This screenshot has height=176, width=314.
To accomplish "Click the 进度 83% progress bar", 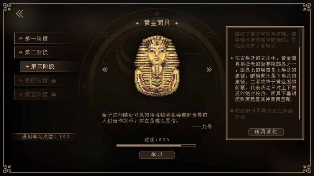I will (156, 145).
